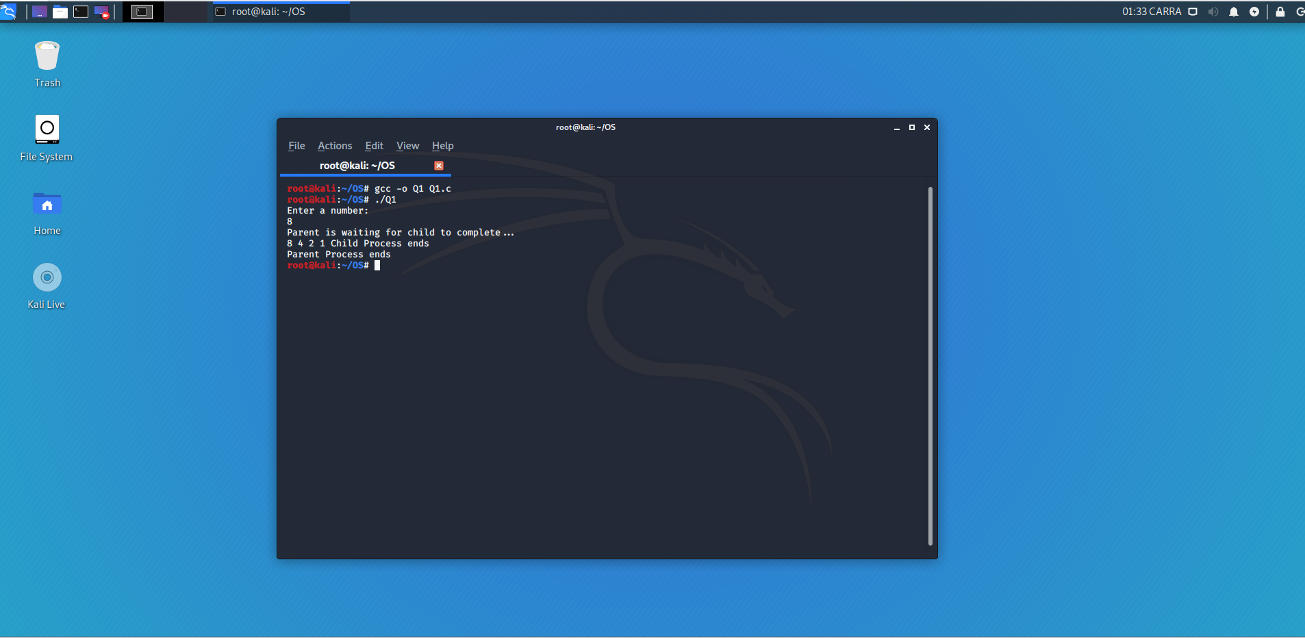1305x638 pixels.
Task: Open the power manager lightning icon
Action: coord(1254,12)
